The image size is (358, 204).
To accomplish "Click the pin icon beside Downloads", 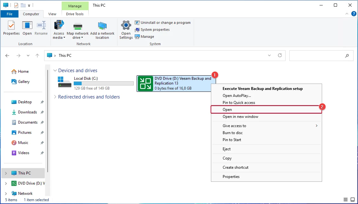I will tap(42, 112).
